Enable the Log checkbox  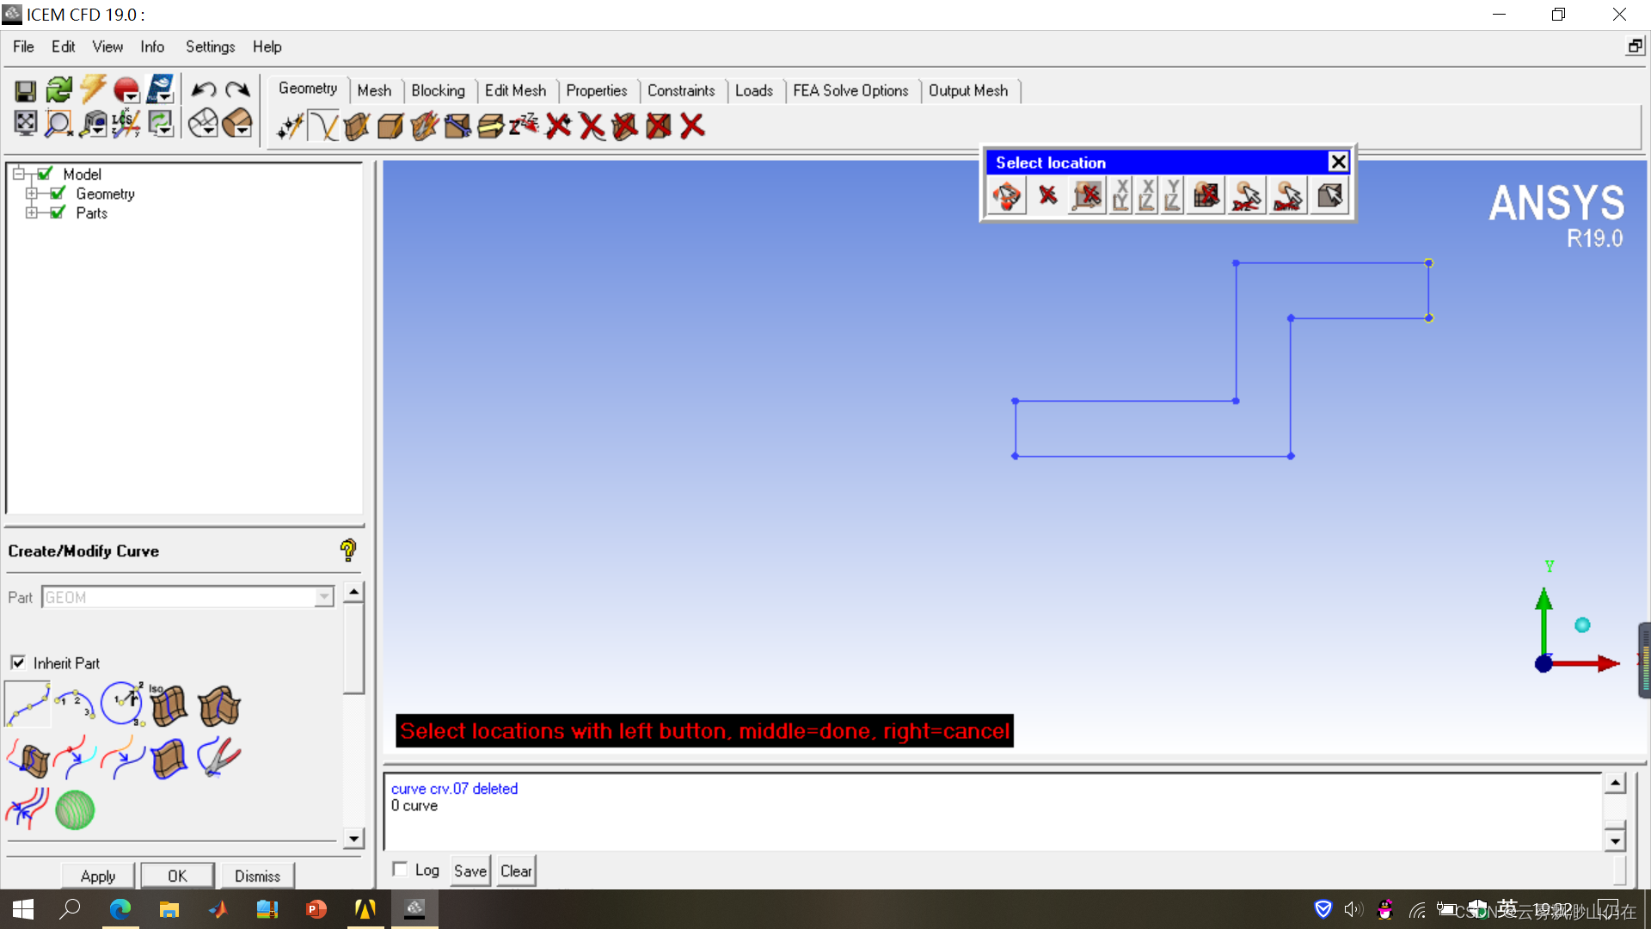point(400,869)
